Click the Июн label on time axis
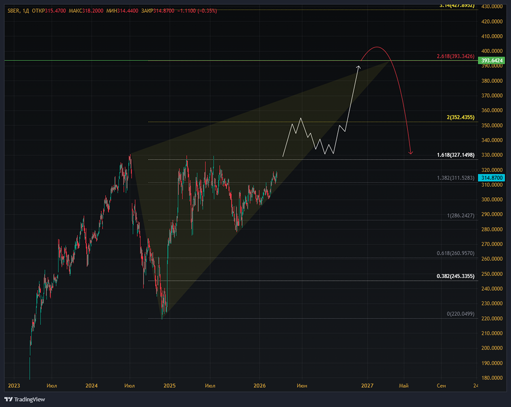 [x=302, y=386]
